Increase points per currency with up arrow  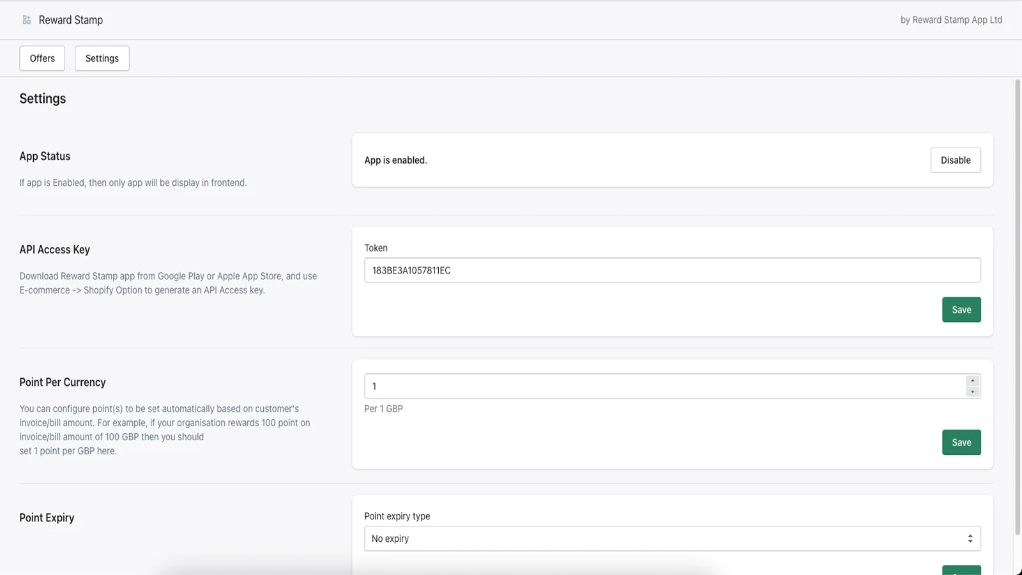point(972,381)
